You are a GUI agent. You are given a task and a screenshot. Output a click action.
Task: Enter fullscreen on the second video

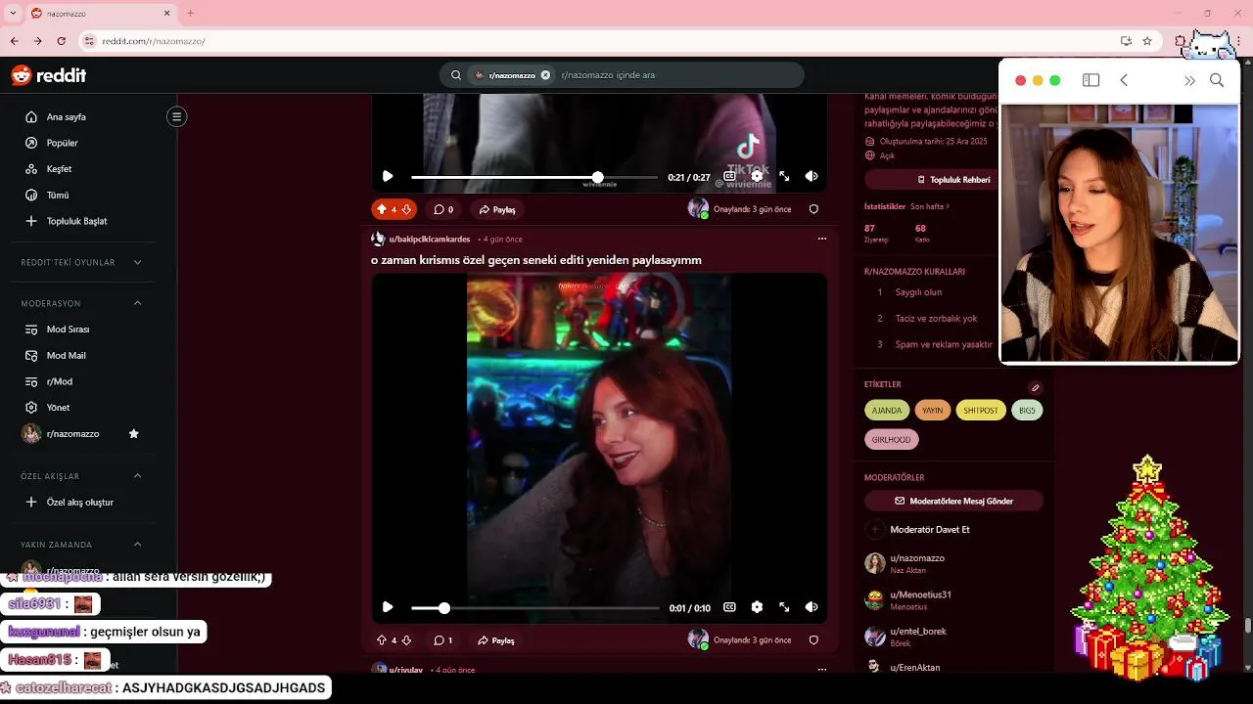(784, 607)
